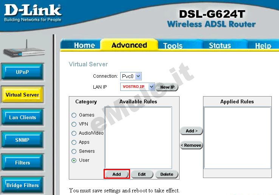Viewport: 279px width, 195px height.
Task: Select the Servers category radio button
Action: 74,151
